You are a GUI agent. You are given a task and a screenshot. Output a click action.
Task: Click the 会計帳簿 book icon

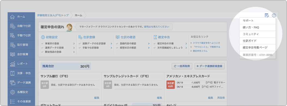tap(13, 54)
